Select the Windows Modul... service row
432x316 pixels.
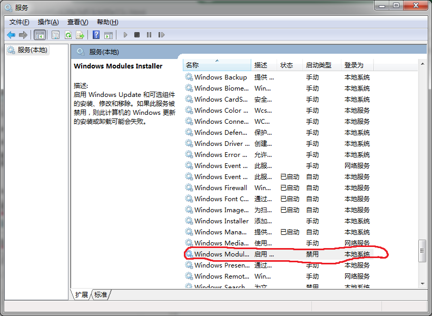click(278, 254)
